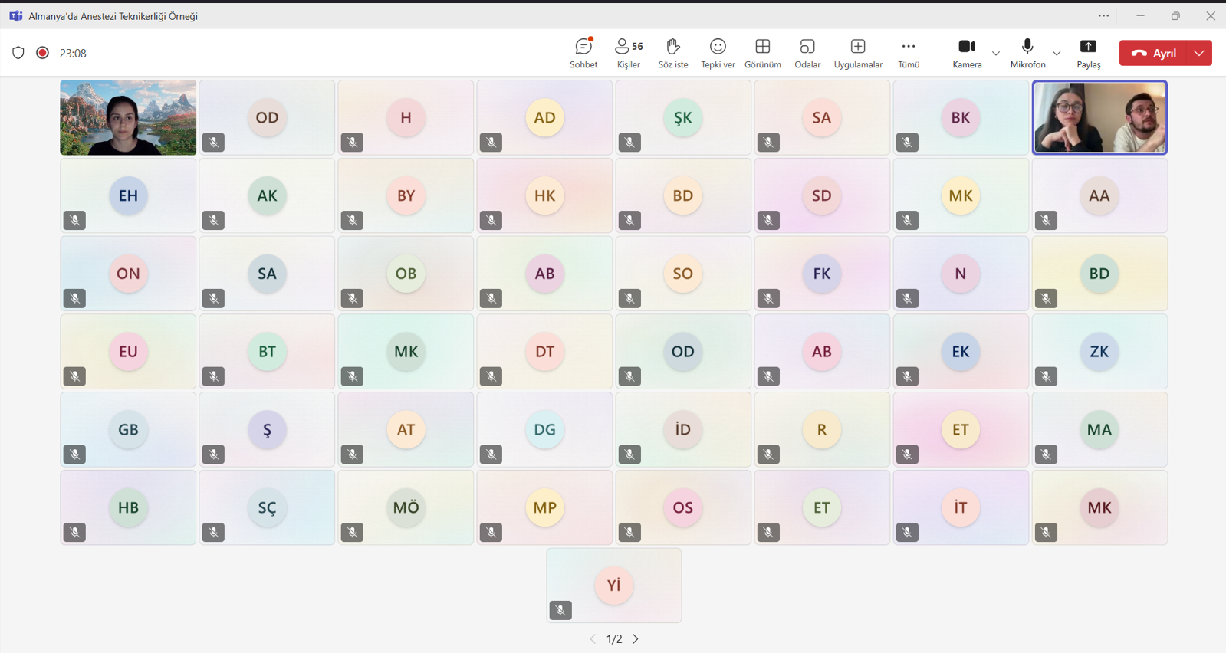Go to next page of participants
Viewport: 1226px width, 653px height.
pyautogui.click(x=636, y=638)
